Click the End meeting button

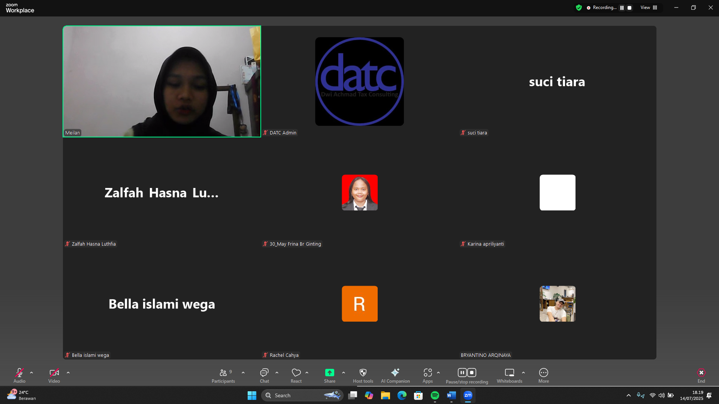coord(701,375)
